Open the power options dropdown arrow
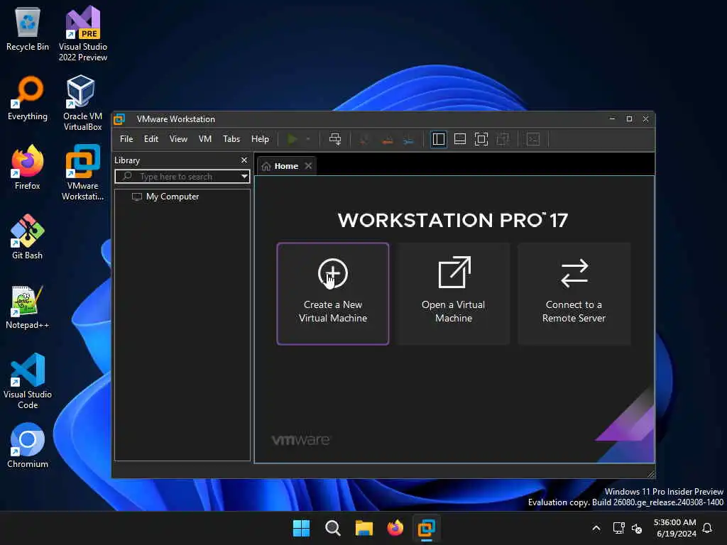 point(308,139)
